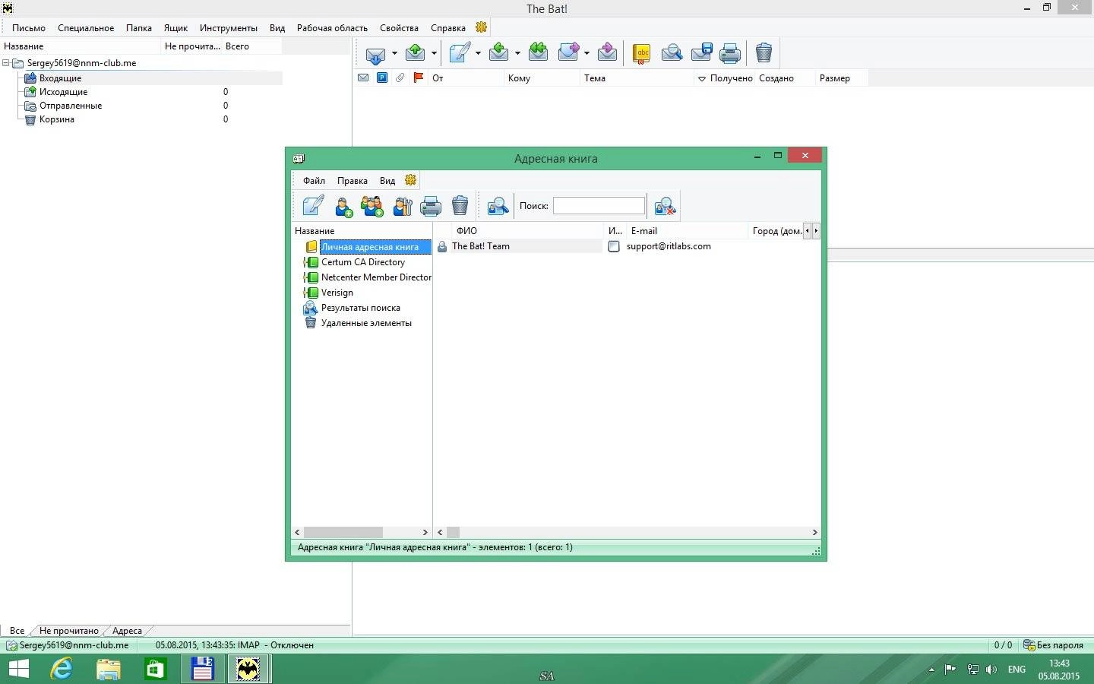1094x684 pixels.
Task: Open Get new mail dropdown arrow
Action: (394, 53)
